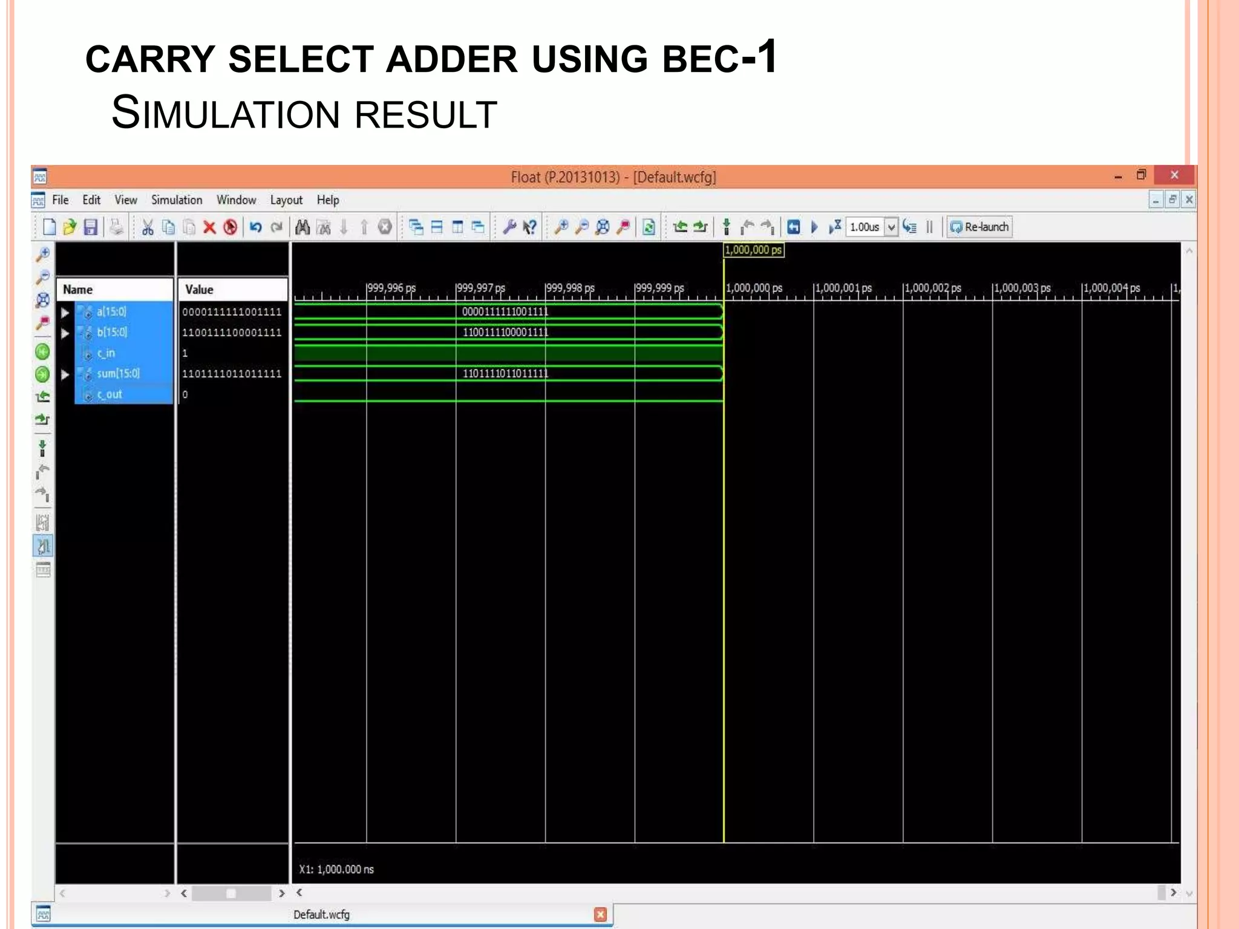Open the simulation run time dropdown arrow

(891, 227)
